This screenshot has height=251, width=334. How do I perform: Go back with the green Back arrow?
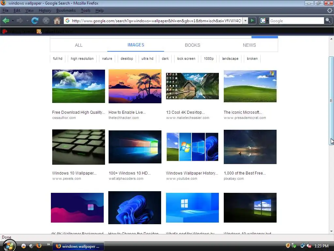pos(6,21)
